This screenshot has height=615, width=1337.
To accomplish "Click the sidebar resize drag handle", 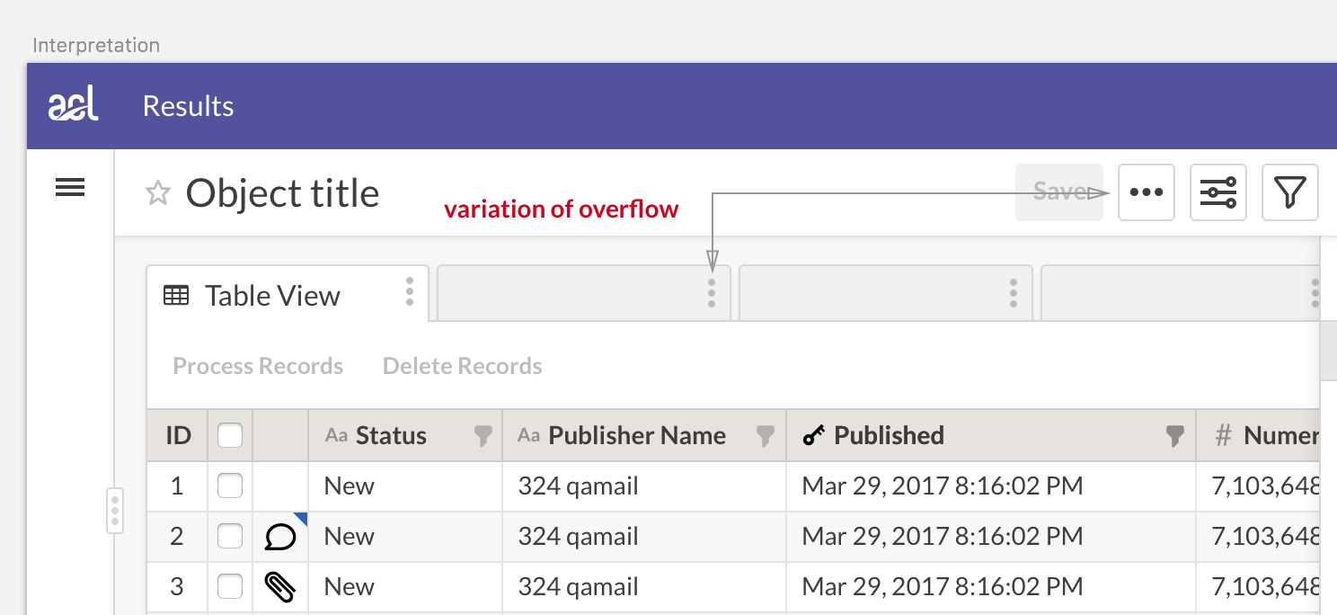I will 115,511.
